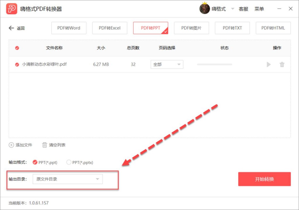Viewport: 299px width, 210px height.
Task: Select the PPT(*.ppt) output format
Action: pos(35,162)
